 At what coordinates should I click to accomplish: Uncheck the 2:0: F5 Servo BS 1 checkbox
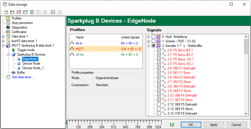pyautogui.click(x=159, y=50)
